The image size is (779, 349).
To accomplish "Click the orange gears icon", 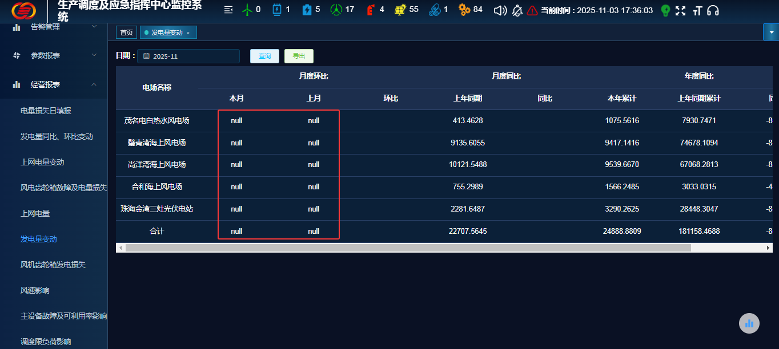I will [464, 10].
